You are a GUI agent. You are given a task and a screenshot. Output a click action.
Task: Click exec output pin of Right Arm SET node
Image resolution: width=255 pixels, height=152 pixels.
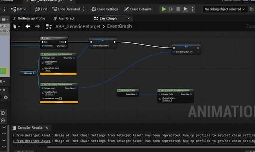coord(198,48)
